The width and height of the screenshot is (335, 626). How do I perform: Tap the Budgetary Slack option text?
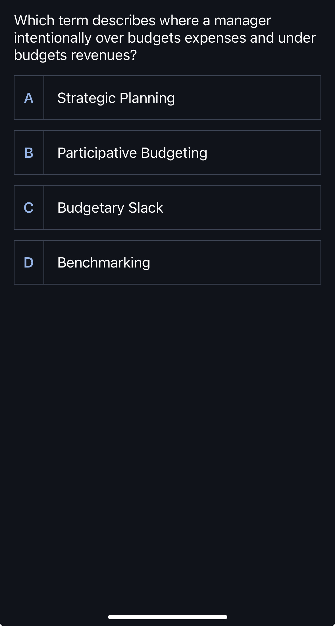(x=110, y=207)
